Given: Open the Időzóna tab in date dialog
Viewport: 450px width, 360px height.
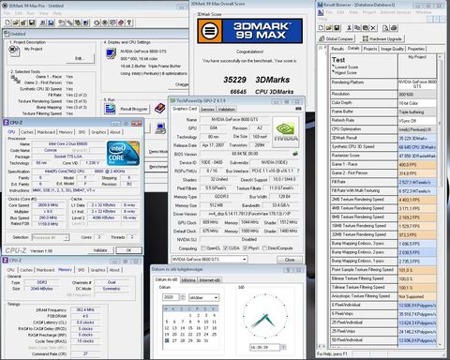Looking at the screenshot, I should pyautogui.click(x=188, y=280).
